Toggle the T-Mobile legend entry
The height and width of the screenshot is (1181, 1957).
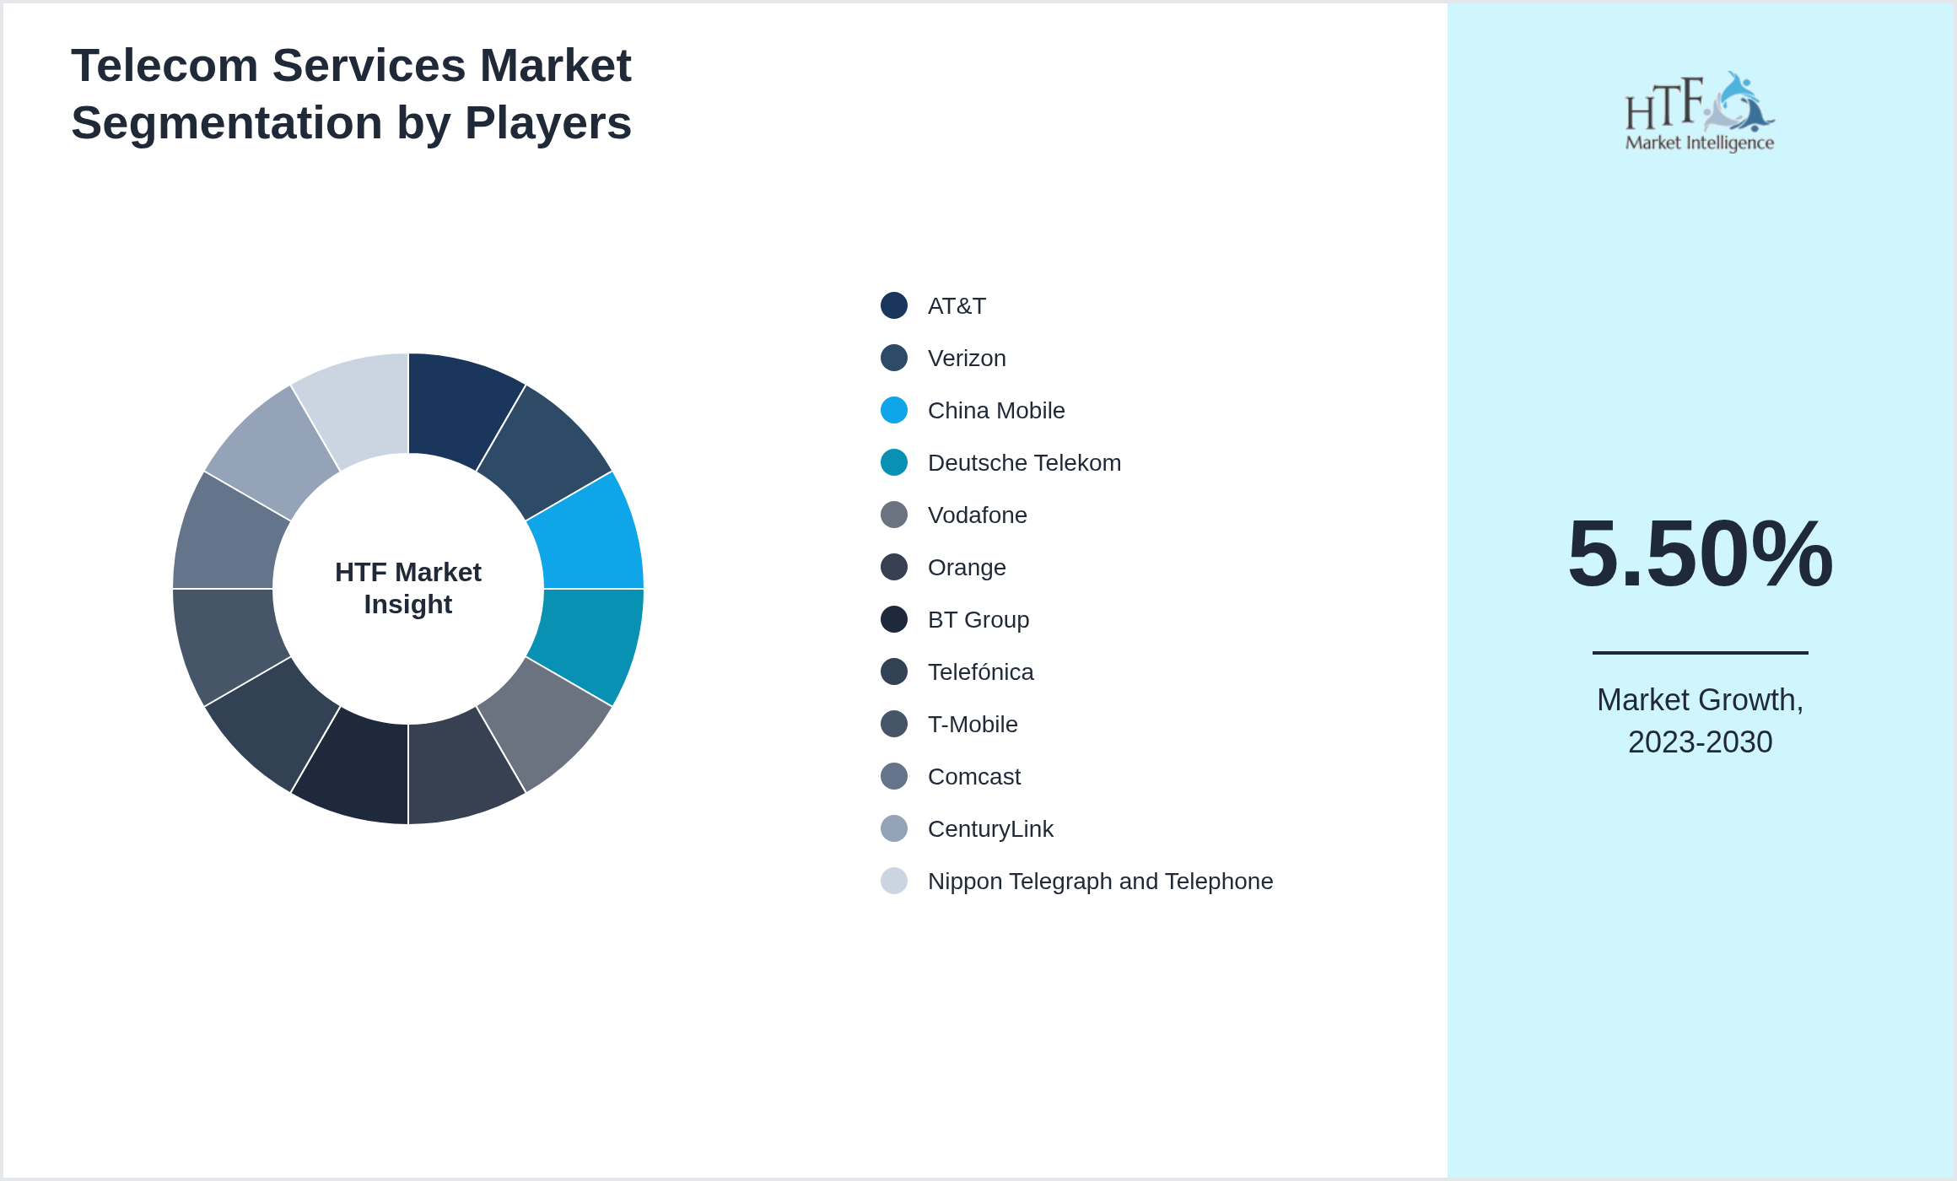972,724
